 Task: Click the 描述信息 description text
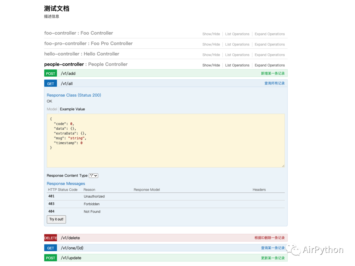coord(52,17)
